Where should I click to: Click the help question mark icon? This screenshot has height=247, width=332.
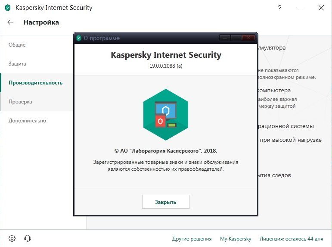click(280, 8)
